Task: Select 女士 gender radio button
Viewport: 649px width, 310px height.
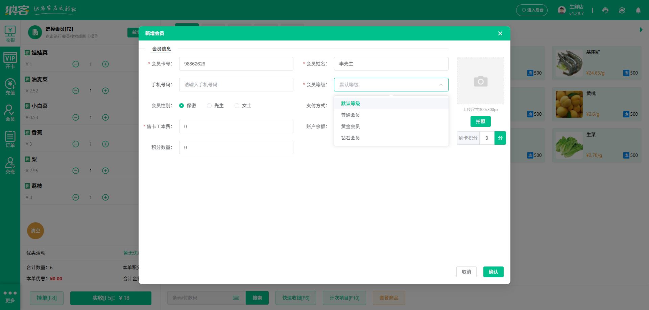Action: tap(237, 106)
